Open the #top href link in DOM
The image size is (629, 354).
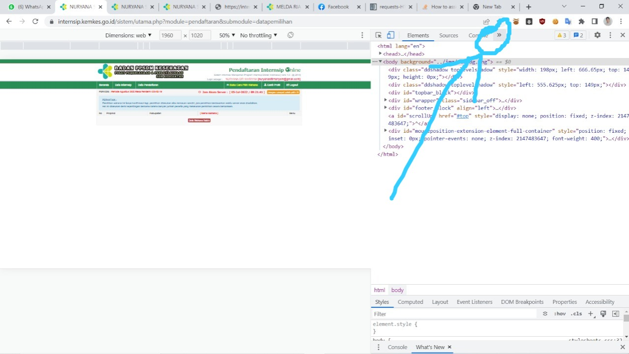pyautogui.click(x=462, y=116)
